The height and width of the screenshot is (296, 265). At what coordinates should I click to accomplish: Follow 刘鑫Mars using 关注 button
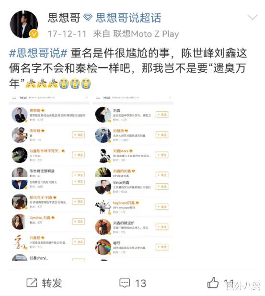coord(162,155)
